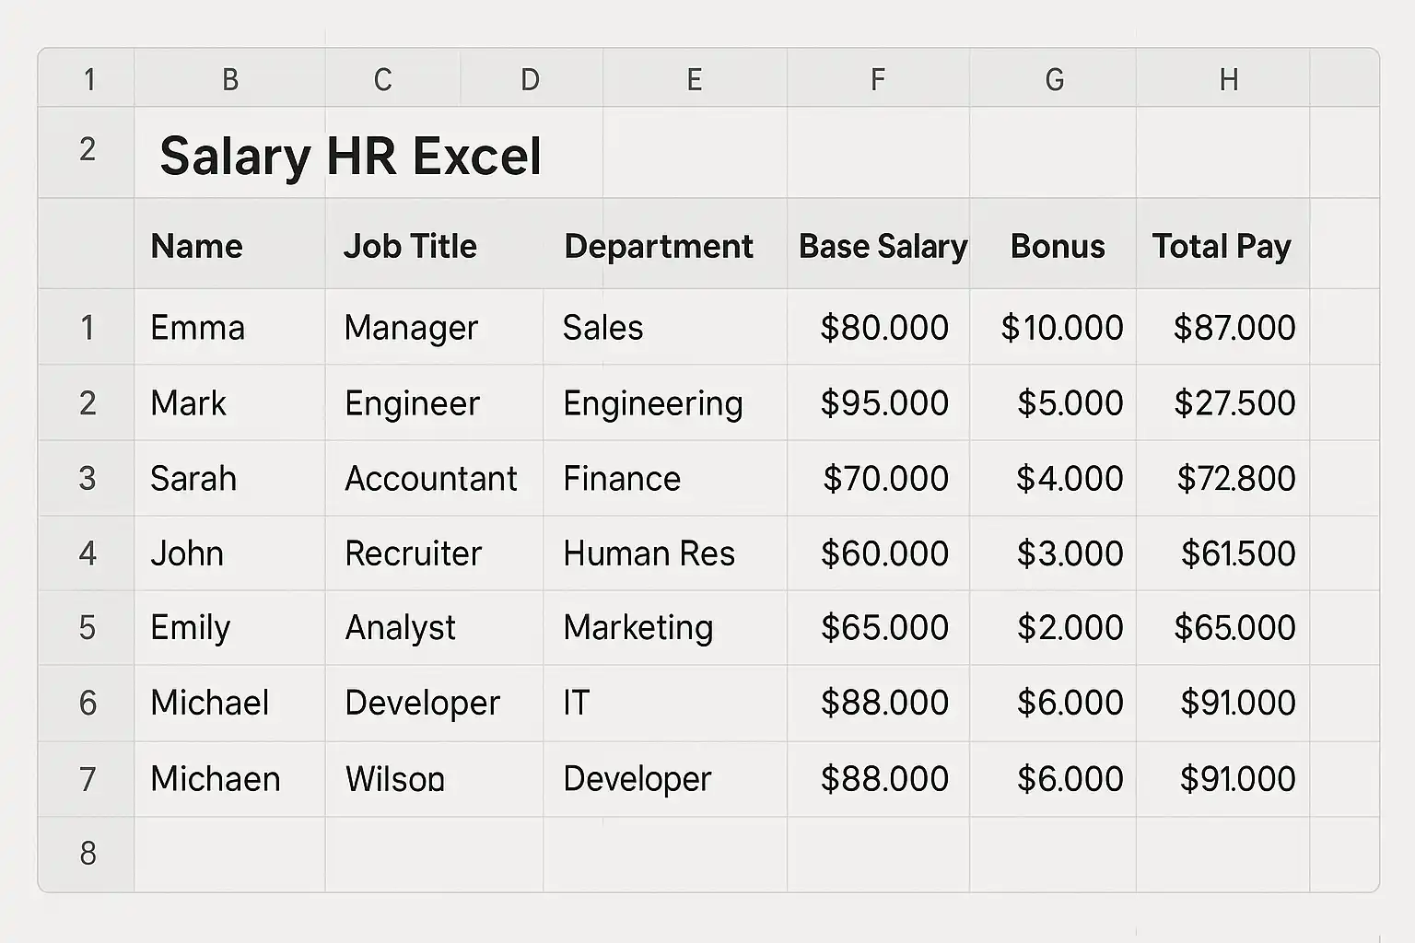The image size is (1415, 943).
Task: Click Emily's $2.000 bonus cell
Action: 1070,628
